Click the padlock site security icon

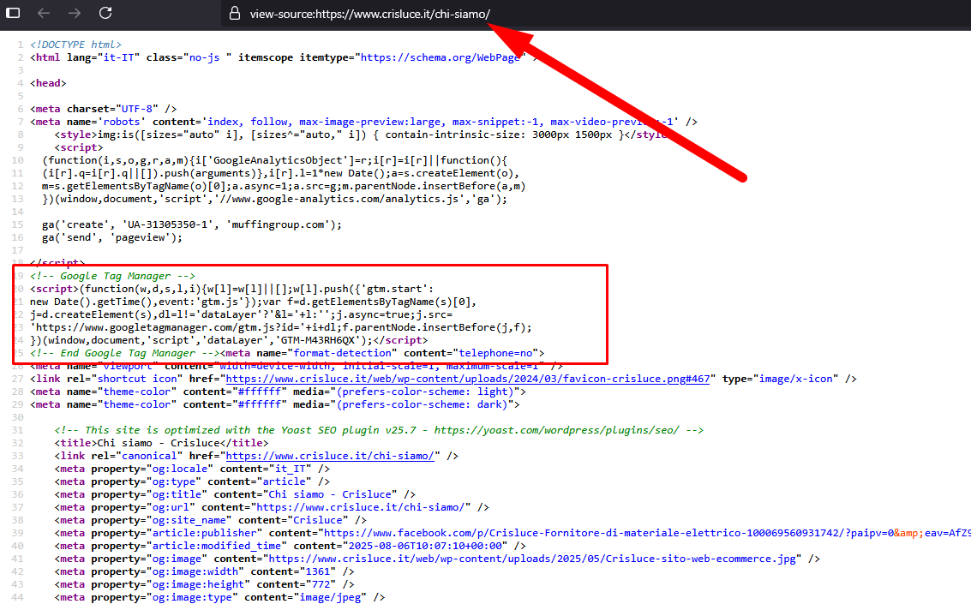click(x=235, y=13)
